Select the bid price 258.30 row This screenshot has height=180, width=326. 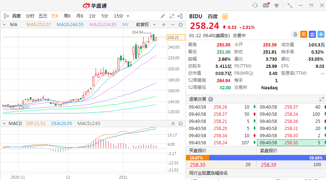[x=221, y=165]
